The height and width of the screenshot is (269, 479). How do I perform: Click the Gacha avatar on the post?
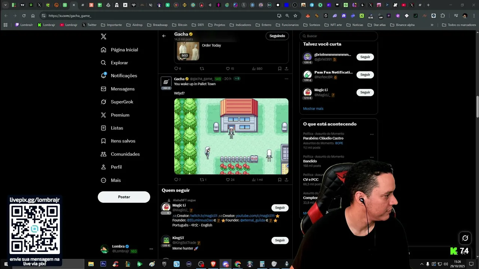pos(166,82)
